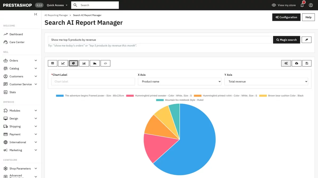Viewport: 318px width, 178px height.
Task: Open the Y Axis Total revenue dropdown
Action: click(x=266, y=81)
